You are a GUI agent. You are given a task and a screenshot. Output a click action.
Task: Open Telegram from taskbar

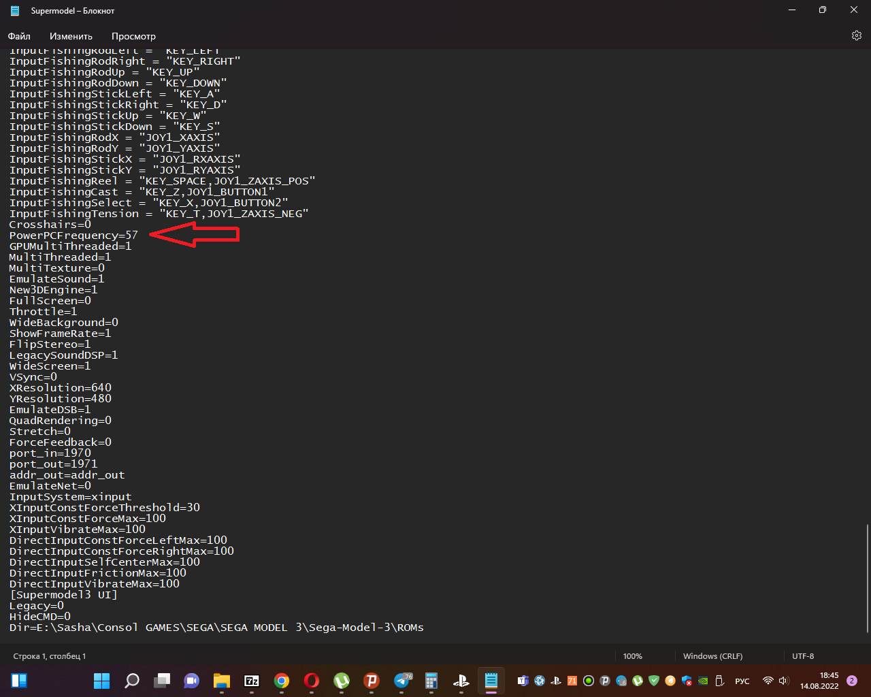401,681
